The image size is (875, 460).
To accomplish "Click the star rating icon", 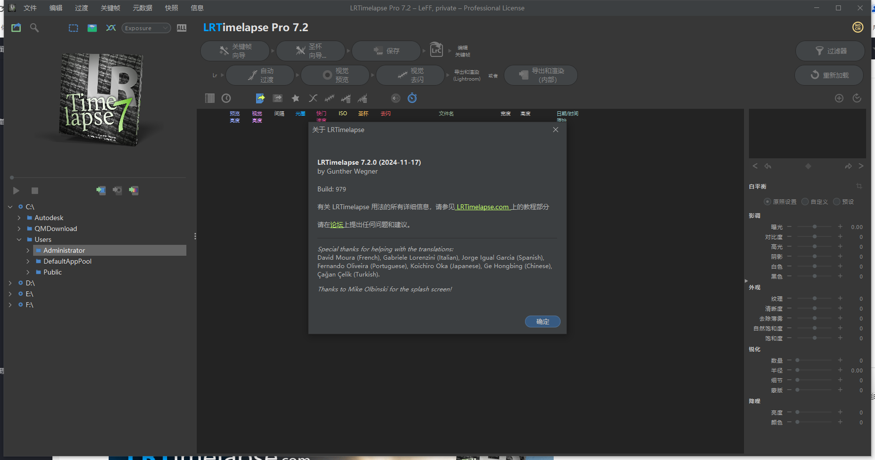I will (x=296, y=98).
